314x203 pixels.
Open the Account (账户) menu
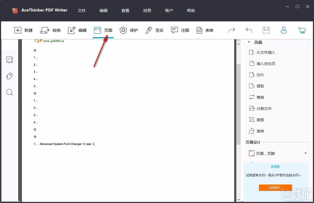tap(169, 10)
